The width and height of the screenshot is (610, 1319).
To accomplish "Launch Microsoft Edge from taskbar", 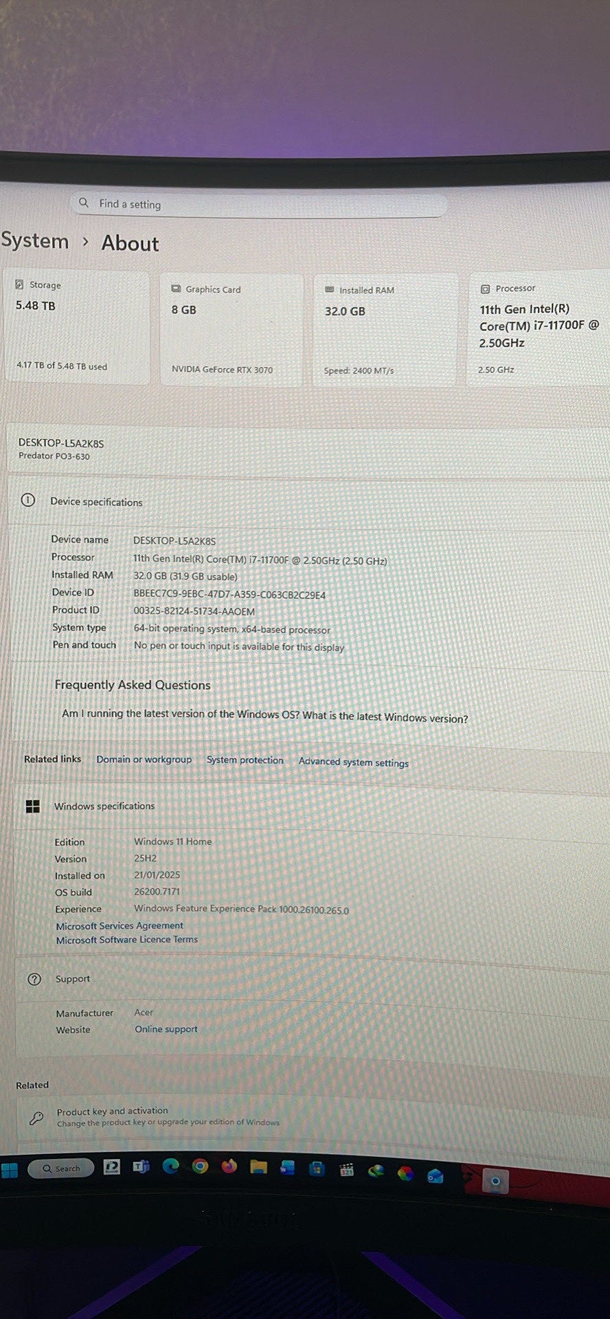I will click(x=170, y=1165).
